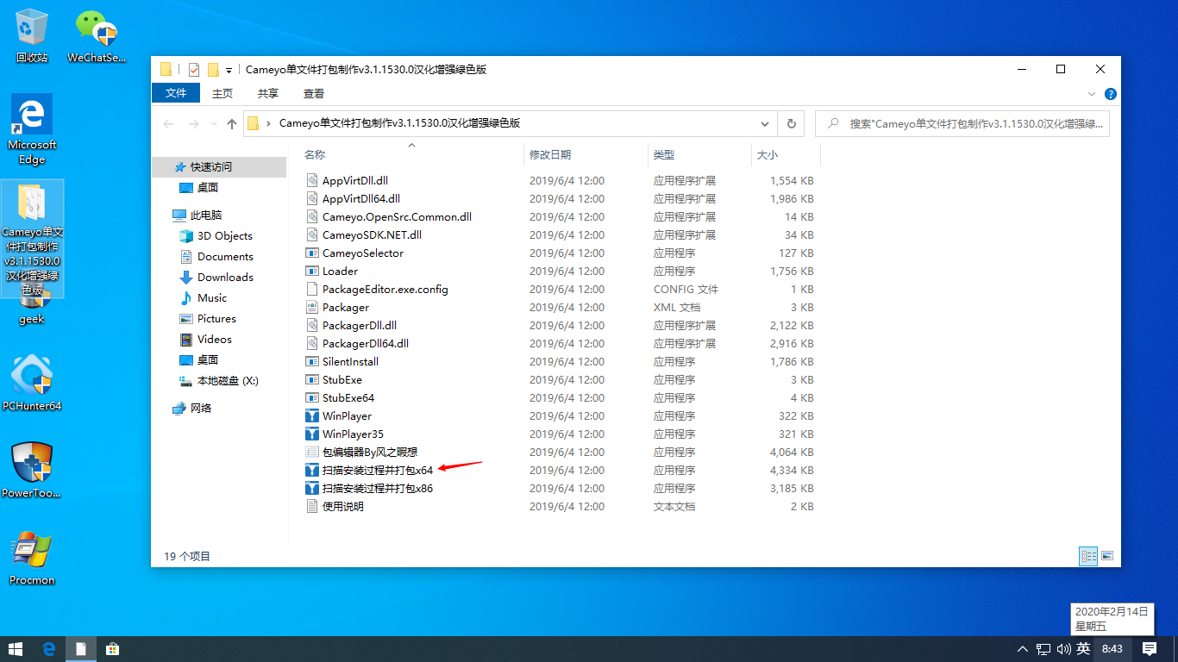This screenshot has height=662, width=1178.
Task: Select the 扫描安装过程并打包x64 application icon
Action: (313, 471)
